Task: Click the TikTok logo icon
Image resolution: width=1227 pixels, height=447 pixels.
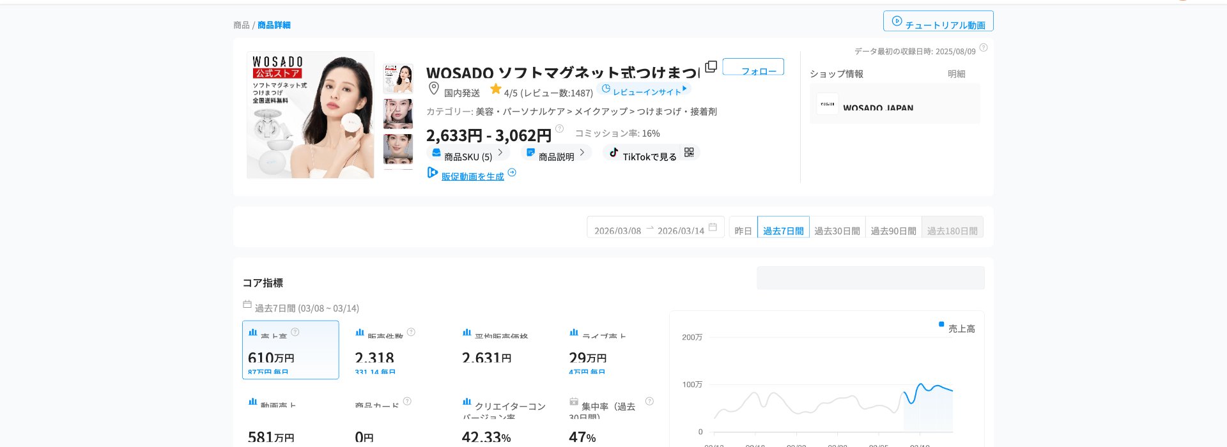Action: [613, 153]
